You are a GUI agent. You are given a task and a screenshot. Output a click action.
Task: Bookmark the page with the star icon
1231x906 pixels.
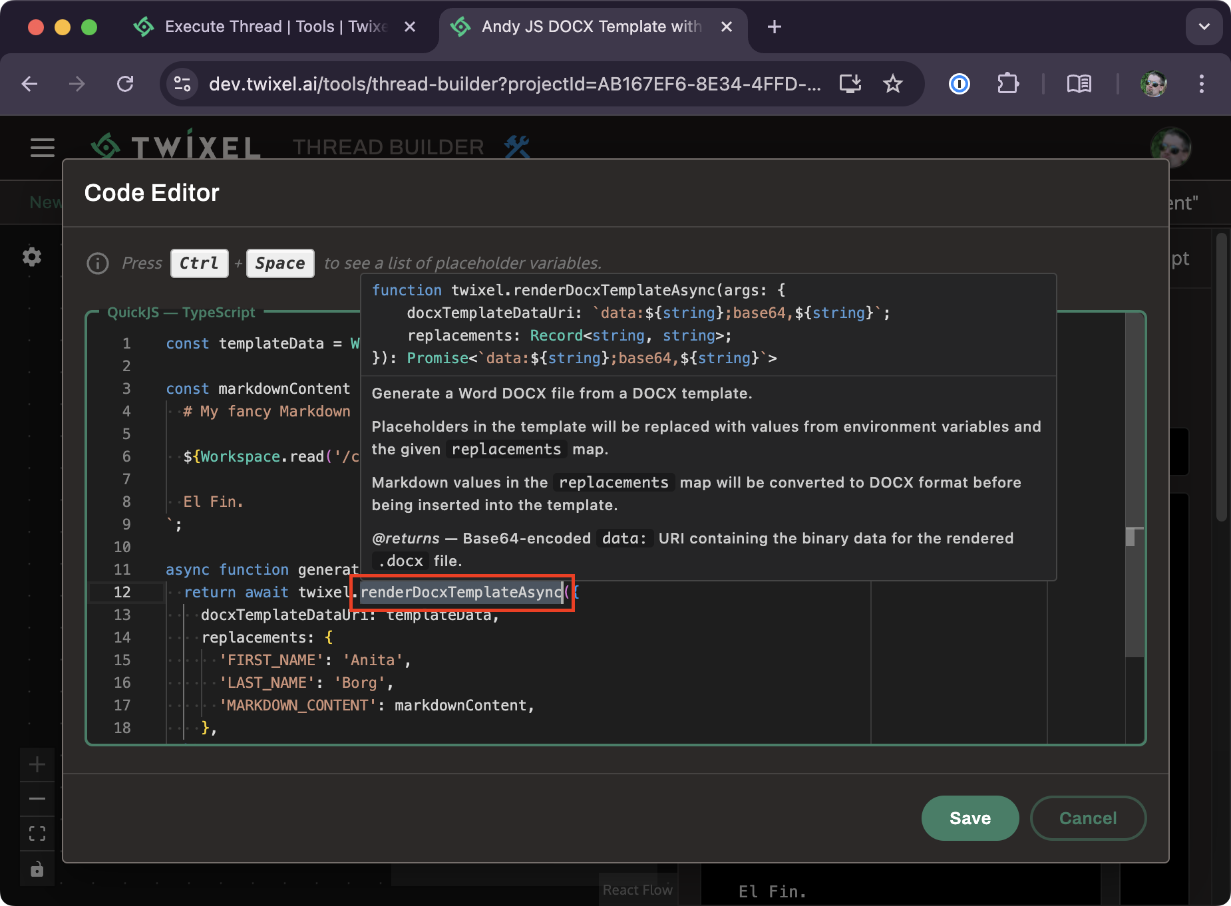(893, 84)
